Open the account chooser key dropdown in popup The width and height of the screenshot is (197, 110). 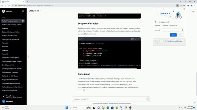point(156,22)
